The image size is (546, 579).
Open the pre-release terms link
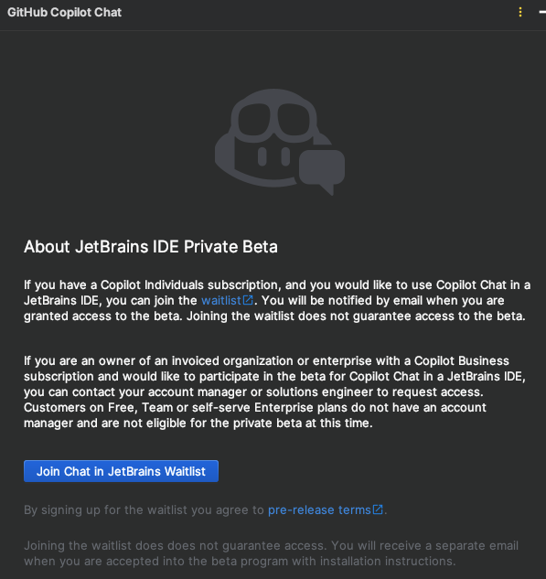click(x=319, y=510)
